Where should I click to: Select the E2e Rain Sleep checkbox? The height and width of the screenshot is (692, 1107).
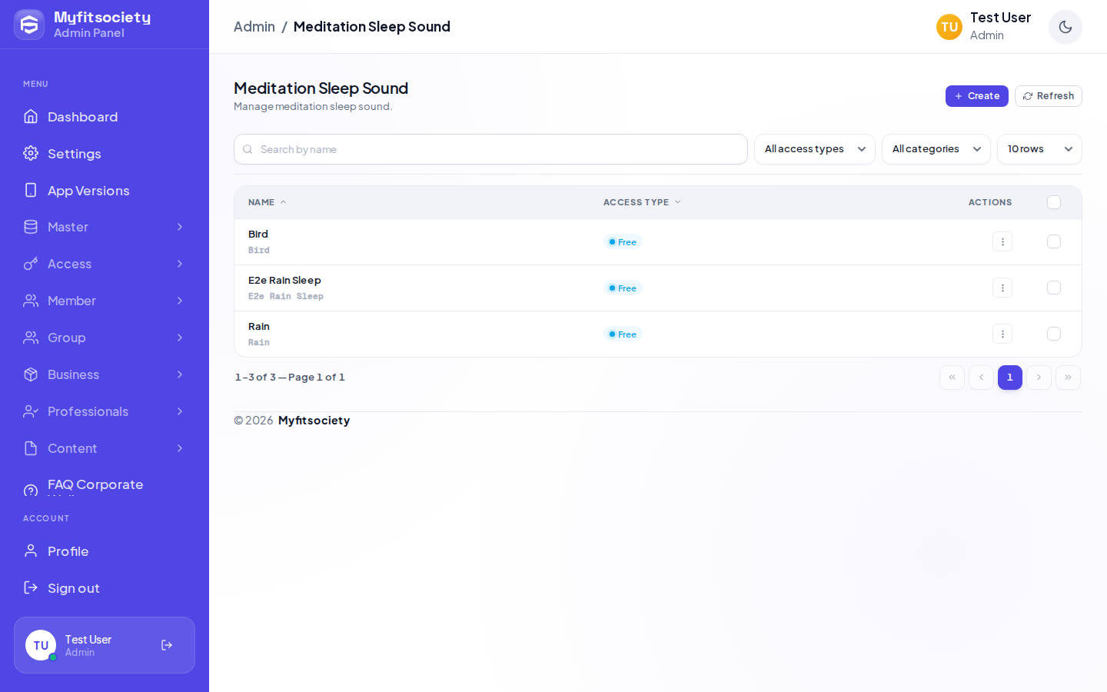(1054, 288)
